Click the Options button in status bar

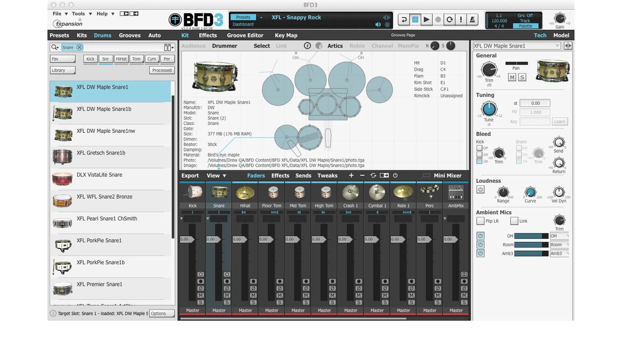click(162, 313)
